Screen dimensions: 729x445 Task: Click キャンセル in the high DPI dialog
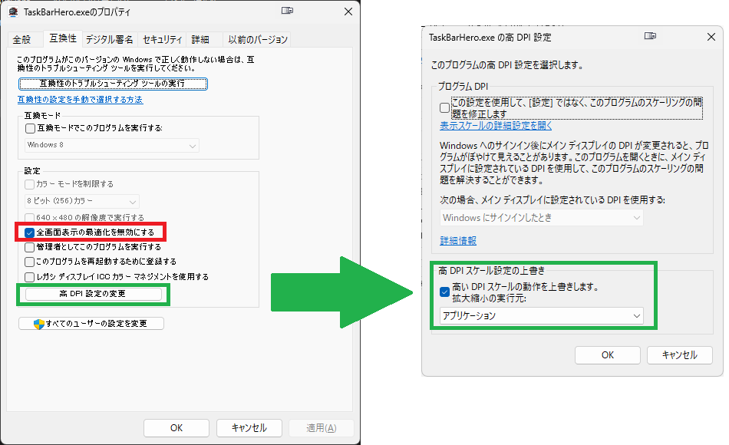680,355
